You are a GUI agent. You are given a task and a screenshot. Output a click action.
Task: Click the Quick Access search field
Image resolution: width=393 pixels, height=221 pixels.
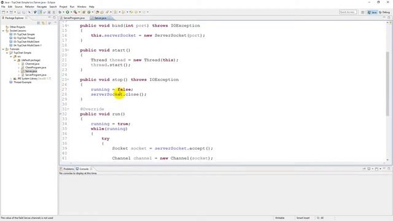(x=348, y=12)
